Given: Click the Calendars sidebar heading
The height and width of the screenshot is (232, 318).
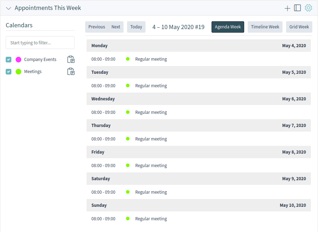Looking at the screenshot, I should (19, 25).
